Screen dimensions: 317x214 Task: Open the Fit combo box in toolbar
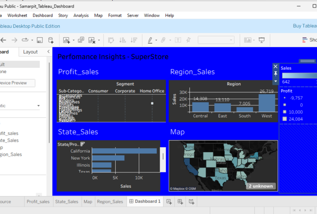[x=216, y=40]
